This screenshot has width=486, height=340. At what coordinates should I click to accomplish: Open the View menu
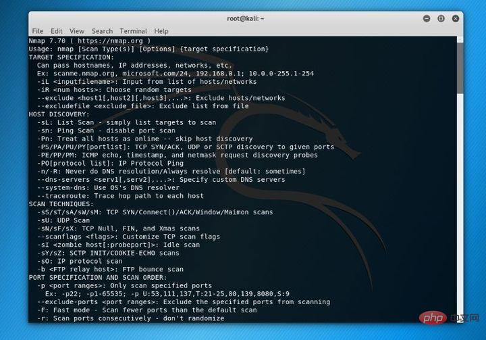(x=77, y=31)
